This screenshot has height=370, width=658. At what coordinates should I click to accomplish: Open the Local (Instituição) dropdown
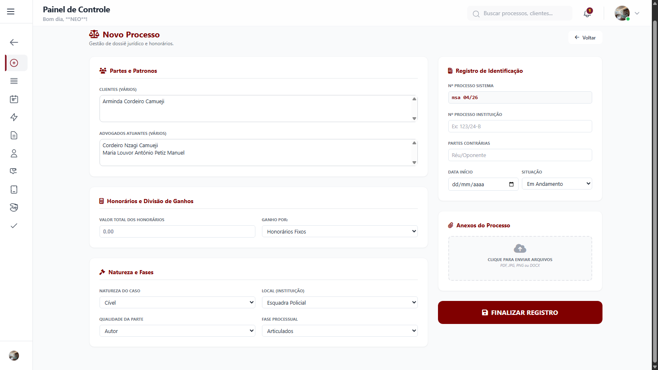[340, 303]
